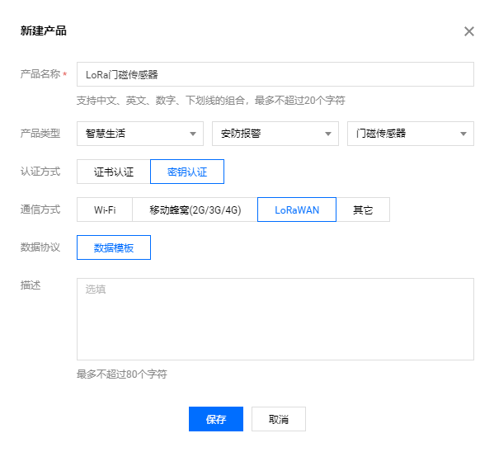Click the 最多不超过80个字符 hint text
Image resolution: width=494 pixels, height=452 pixels.
point(122,374)
